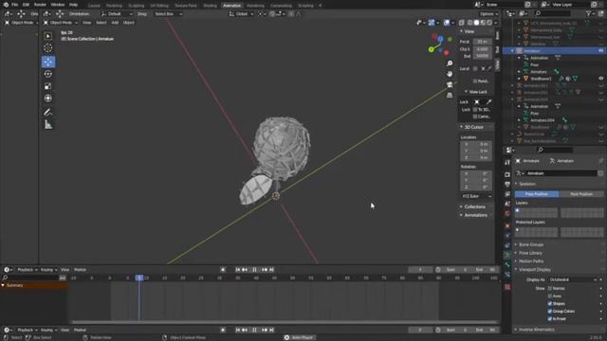
Task: Enable Lock To 3D Cursor checkbox
Action: 475,110
